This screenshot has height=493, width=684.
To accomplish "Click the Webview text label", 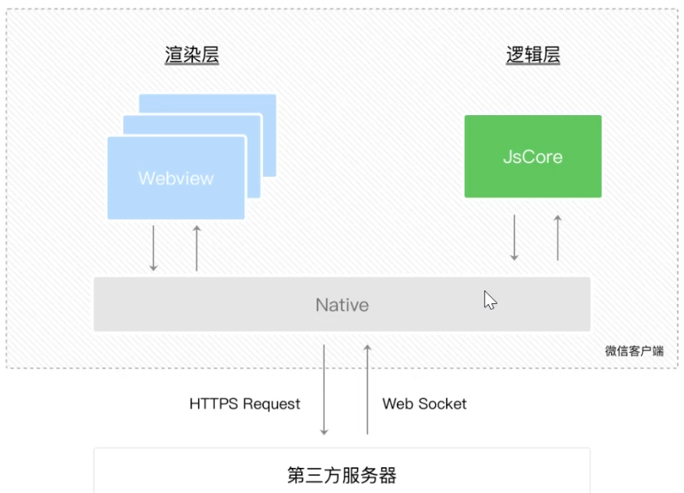I will 175,178.
